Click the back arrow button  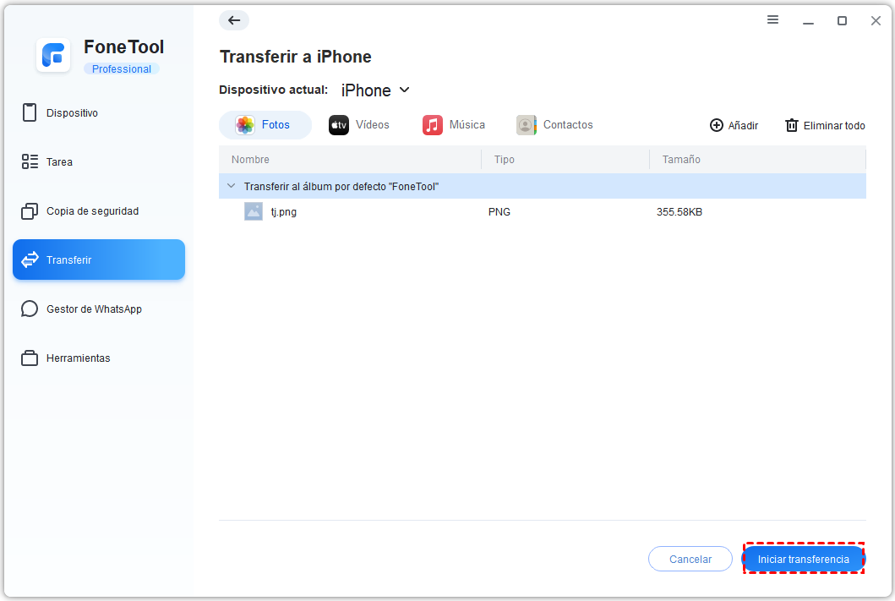[x=234, y=20]
